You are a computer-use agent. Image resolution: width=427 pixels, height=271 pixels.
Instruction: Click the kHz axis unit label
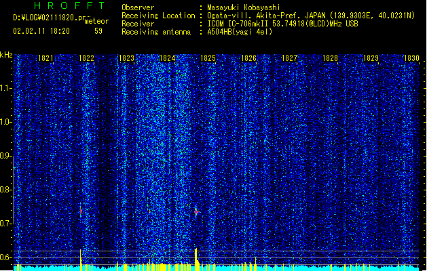pyautogui.click(x=6, y=55)
